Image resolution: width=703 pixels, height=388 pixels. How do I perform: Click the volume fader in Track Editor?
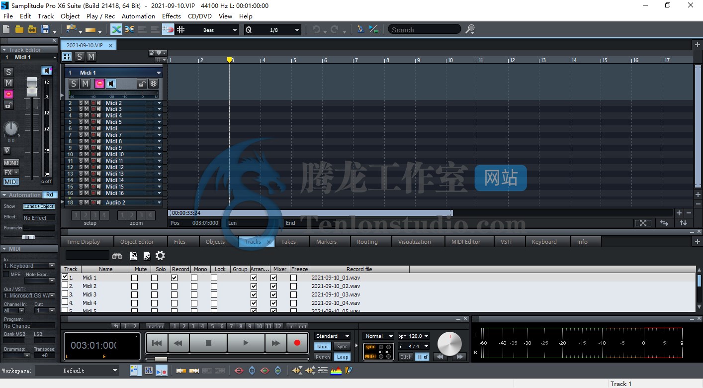[x=32, y=88]
